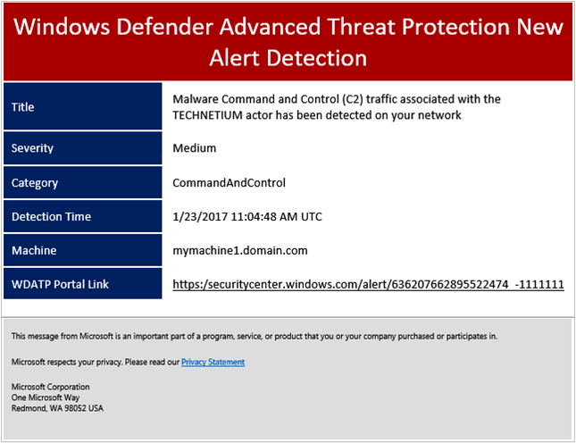Click the TECHNETIUM alert title text
Viewport: 576px width, 443px height.
pos(336,107)
